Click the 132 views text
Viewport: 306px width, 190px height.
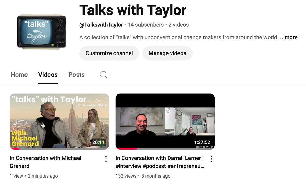click(125, 176)
